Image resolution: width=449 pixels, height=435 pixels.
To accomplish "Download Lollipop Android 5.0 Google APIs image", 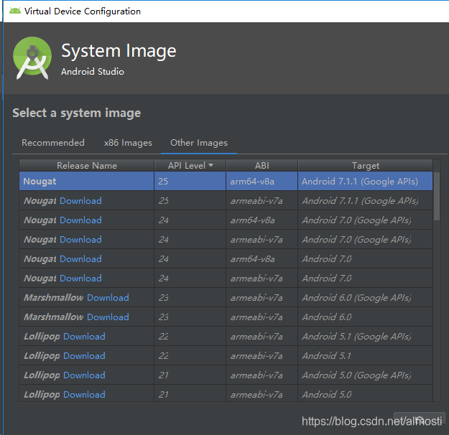I will [x=84, y=375].
